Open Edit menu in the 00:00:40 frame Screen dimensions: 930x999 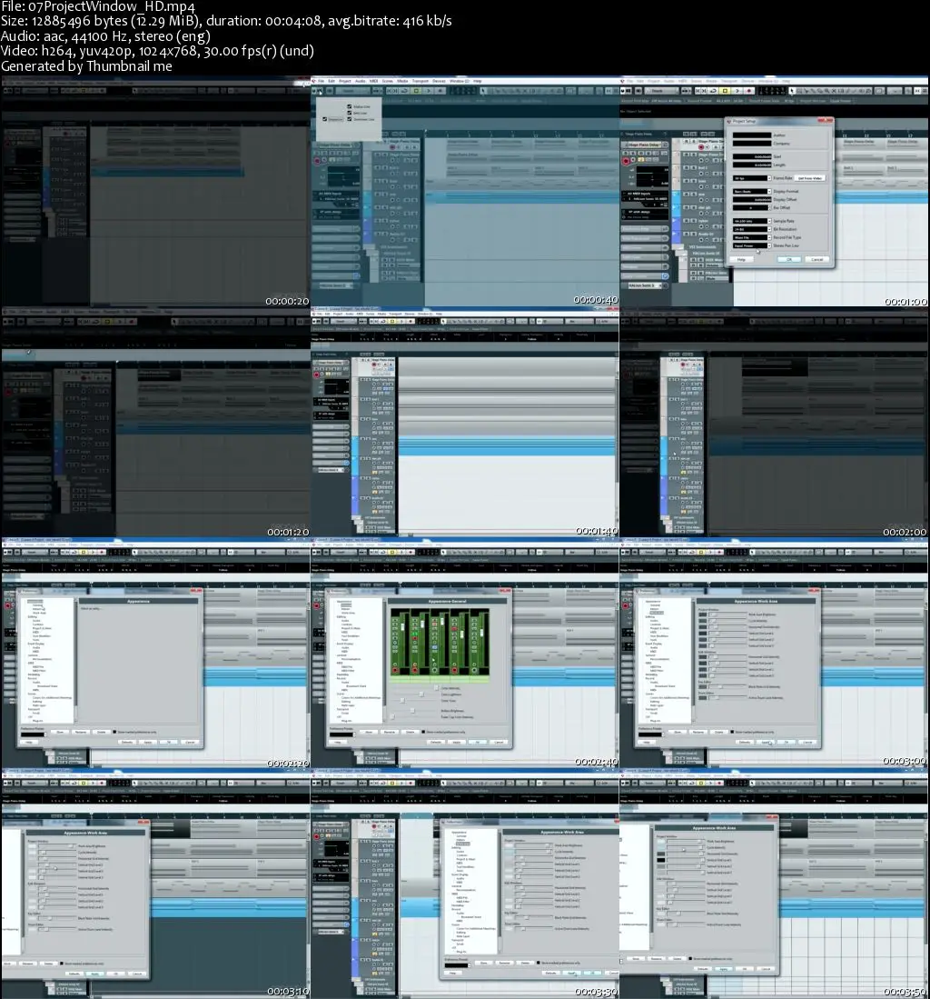click(331, 82)
